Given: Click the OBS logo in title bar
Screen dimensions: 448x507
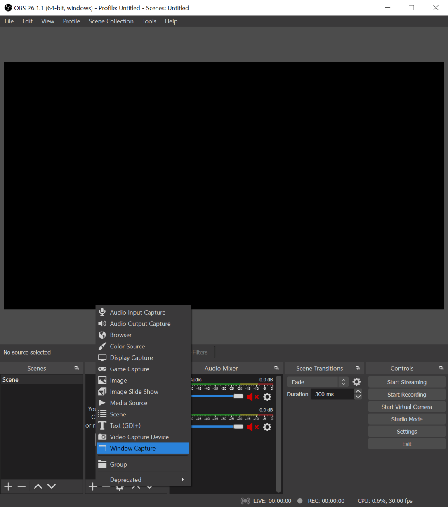Looking at the screenshot, I should pos(8,8).
